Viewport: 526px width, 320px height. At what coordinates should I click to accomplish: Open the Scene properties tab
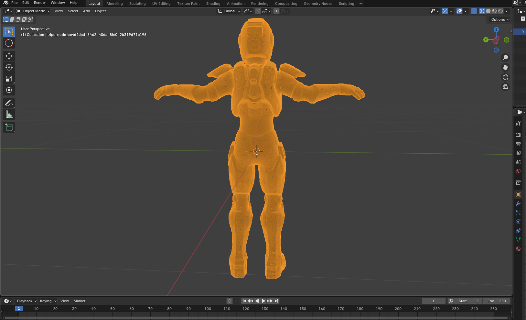[x=518, y=162]
